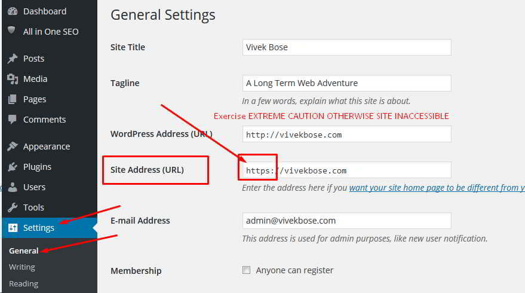Click the Media icon in sidebar
The image size is (525, 293).
pyautogui.click(x=13, y=79)
